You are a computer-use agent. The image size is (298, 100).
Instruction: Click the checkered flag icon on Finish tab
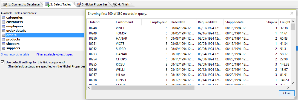pos(115,4)
